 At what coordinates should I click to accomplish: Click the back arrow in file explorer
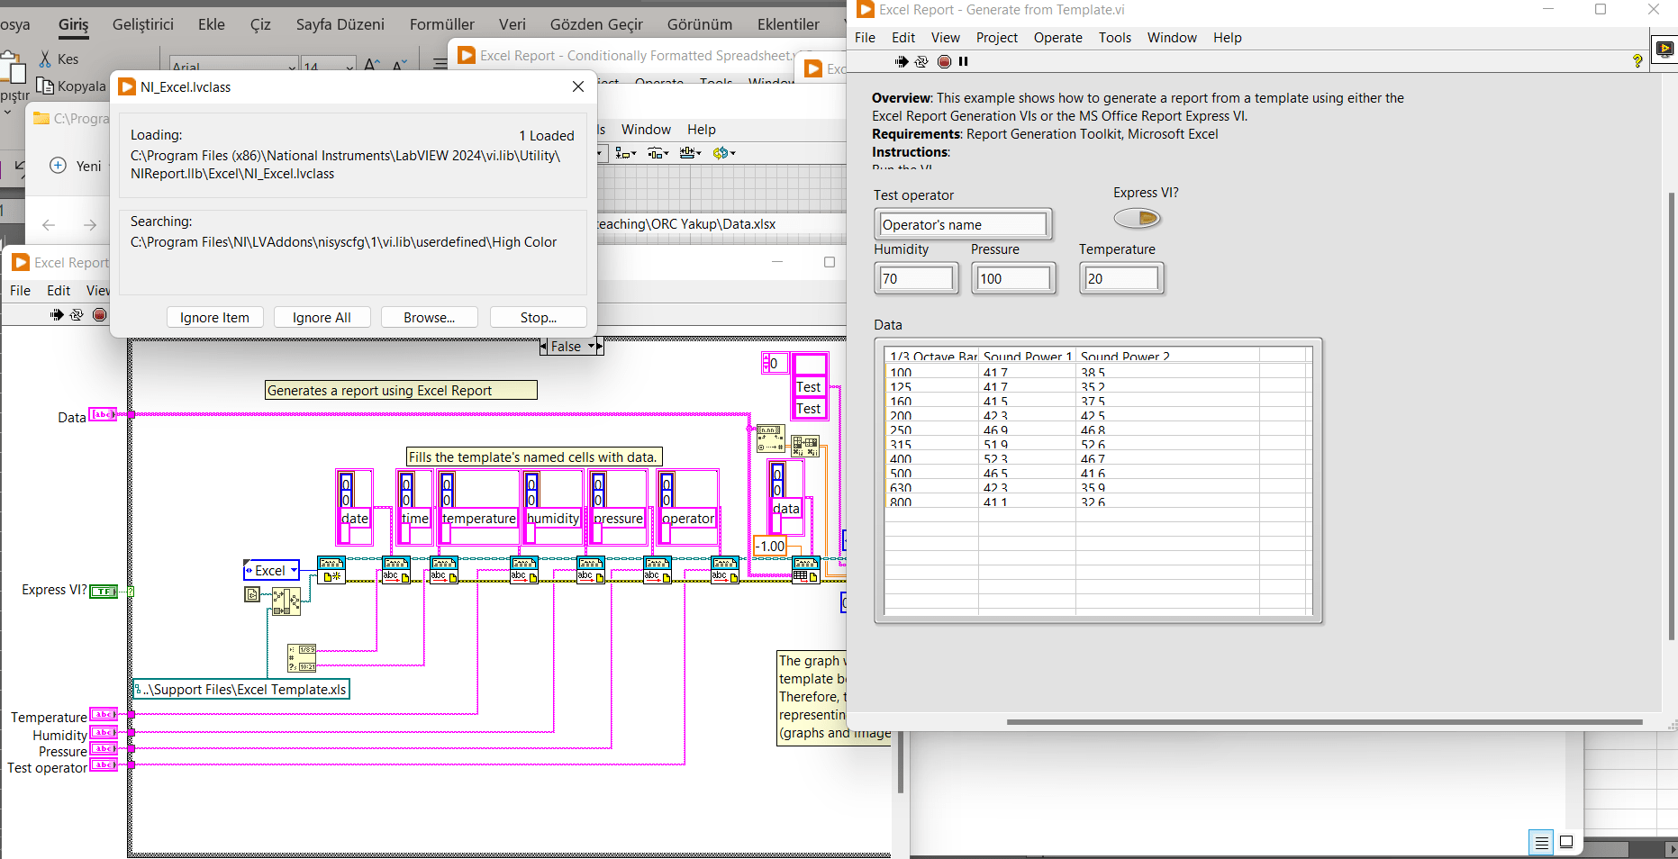(x=49, y=225)
